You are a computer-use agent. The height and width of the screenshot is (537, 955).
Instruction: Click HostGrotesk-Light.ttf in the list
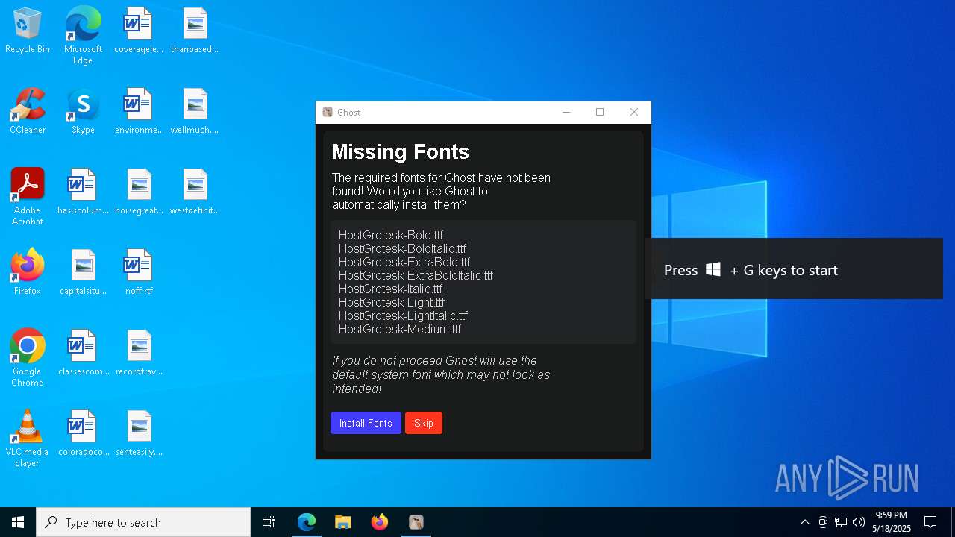(392, 303)
